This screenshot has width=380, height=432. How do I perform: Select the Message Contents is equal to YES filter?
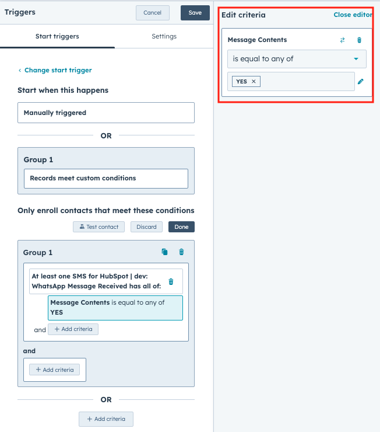[x=115, y=308]
